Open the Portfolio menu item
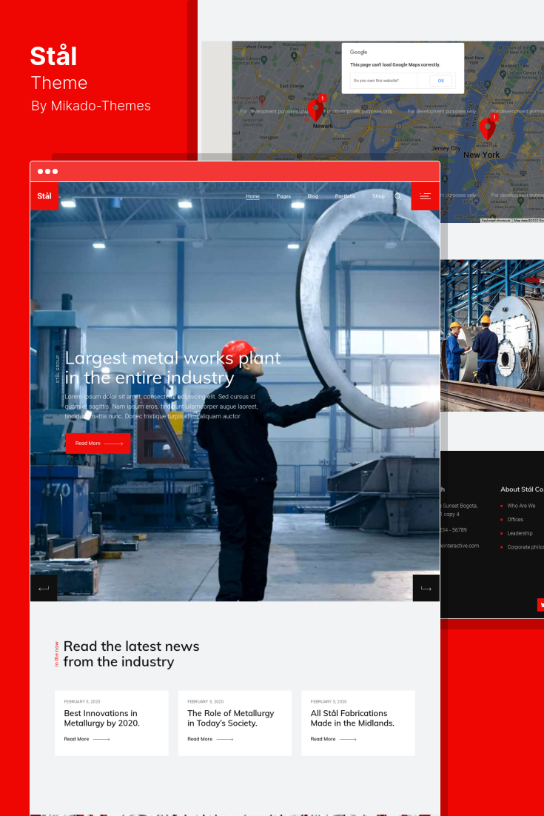544x816 pixels. click(x=346, y=196)
